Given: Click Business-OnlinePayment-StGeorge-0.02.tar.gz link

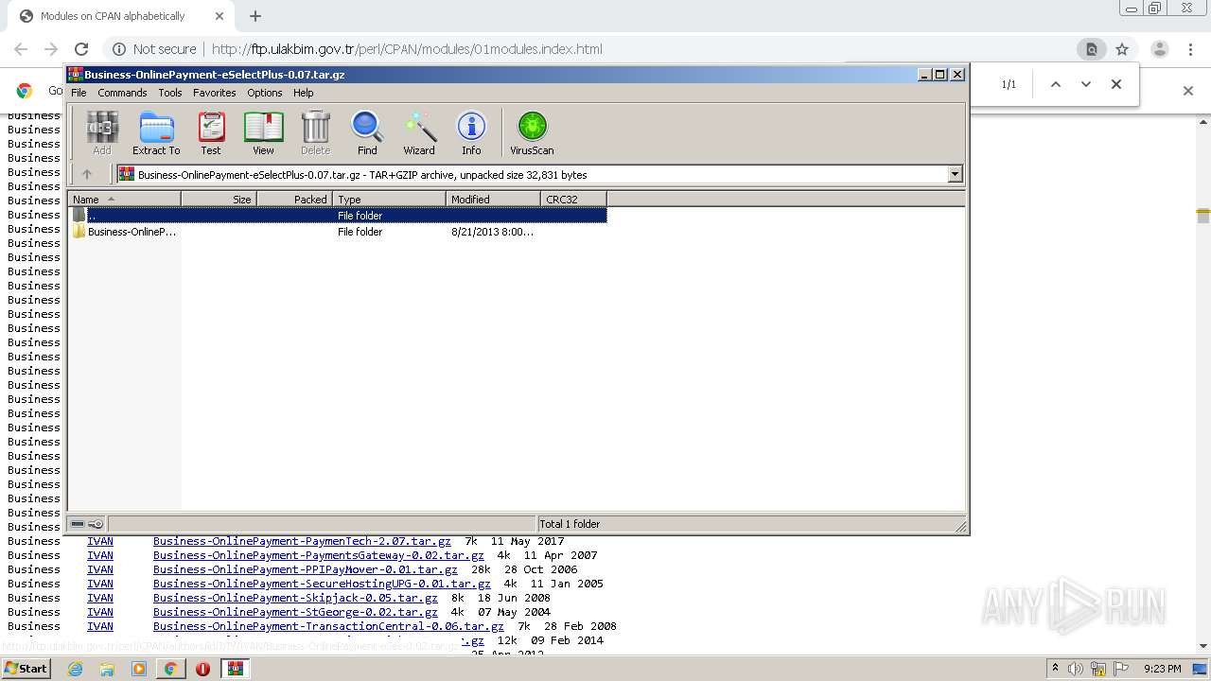Looking at the screenshot, I should (x=295, y=612).
